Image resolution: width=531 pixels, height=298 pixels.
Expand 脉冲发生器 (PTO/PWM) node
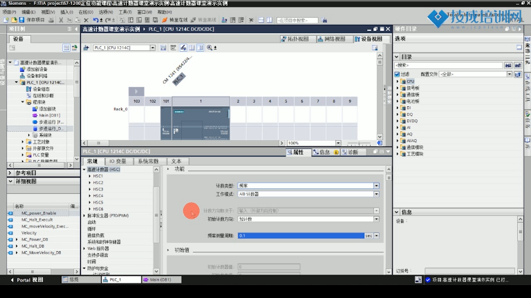pyautogui.click(x=84, y=215)
